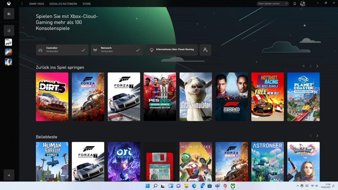Click the Beliebteste section heading
Image resolution: width=338 pixels, height=190 pixels.
pos(46,137)
